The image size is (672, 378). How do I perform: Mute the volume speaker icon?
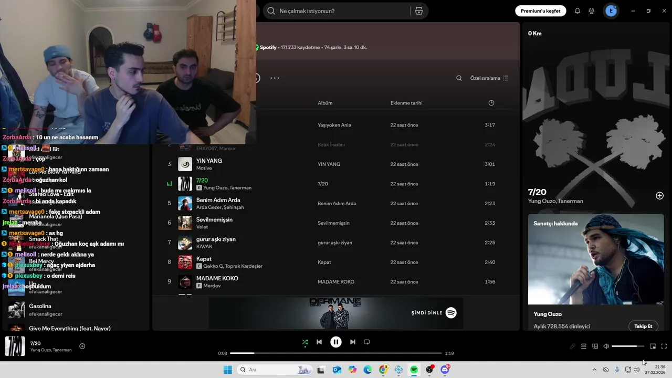(606, 346)
